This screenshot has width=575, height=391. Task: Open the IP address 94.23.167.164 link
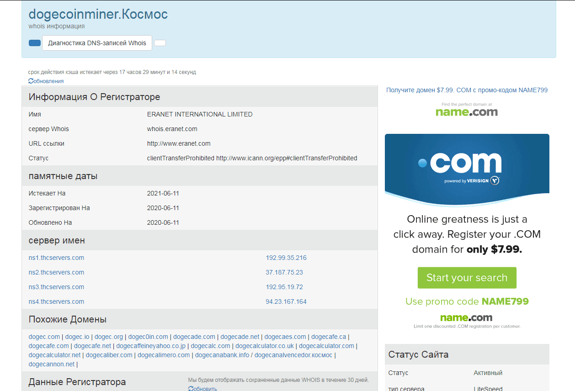click(x=286, y=301)
